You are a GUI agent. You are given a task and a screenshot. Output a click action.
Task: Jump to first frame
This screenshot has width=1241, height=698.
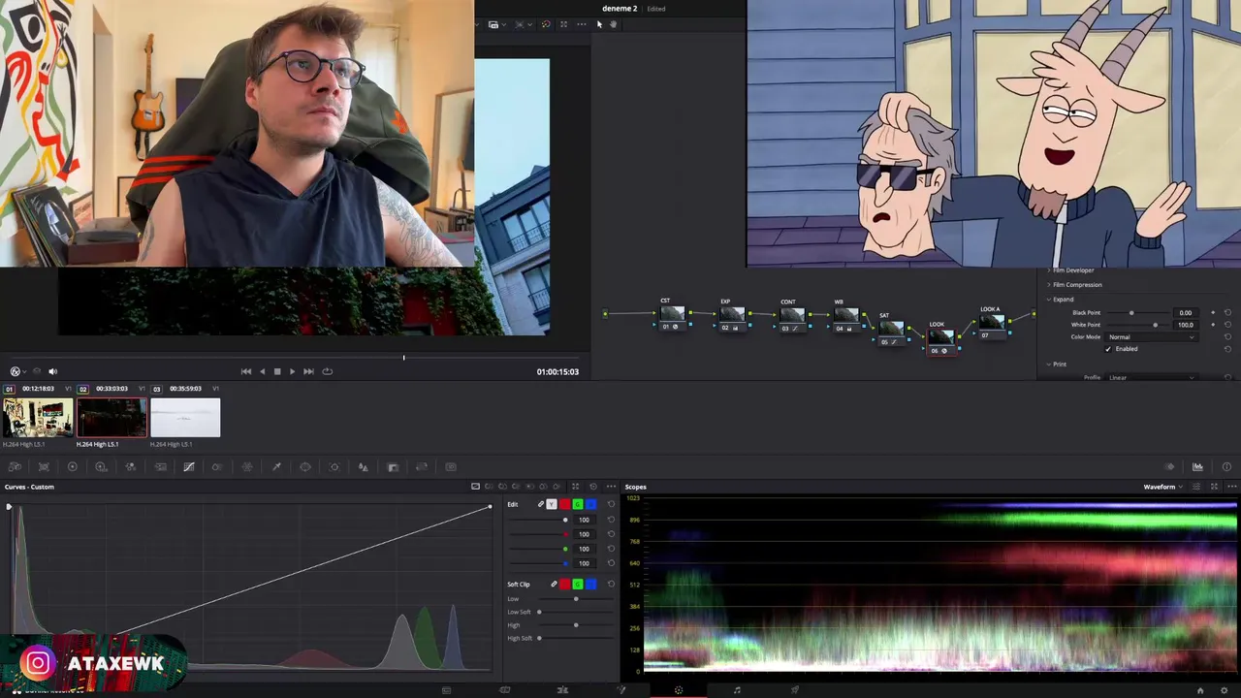(246, 371)
